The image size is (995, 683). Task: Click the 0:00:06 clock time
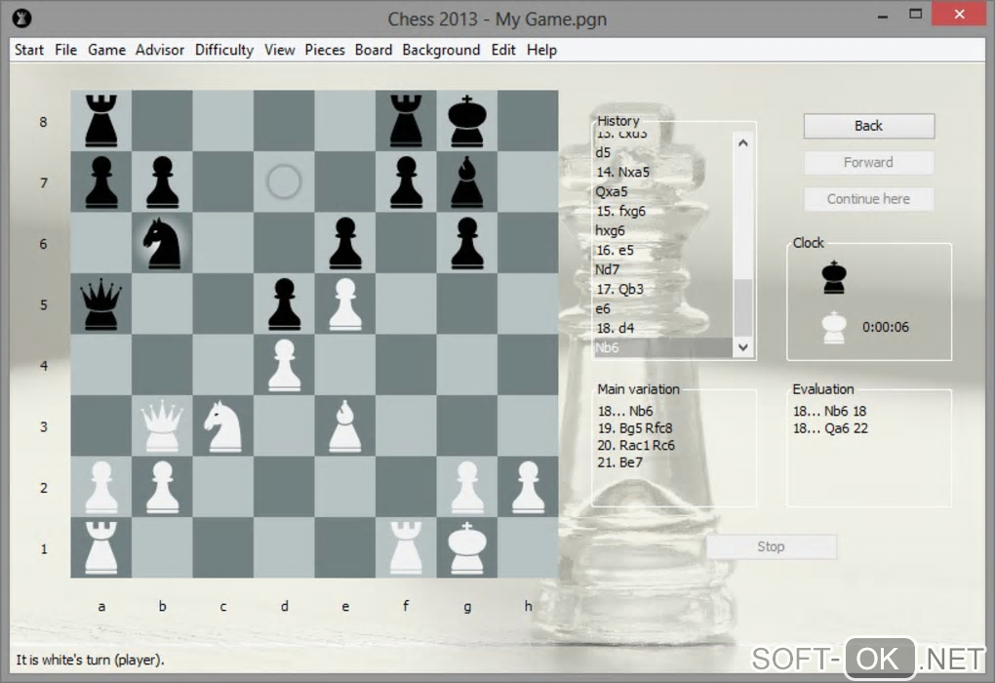point(885,327)
